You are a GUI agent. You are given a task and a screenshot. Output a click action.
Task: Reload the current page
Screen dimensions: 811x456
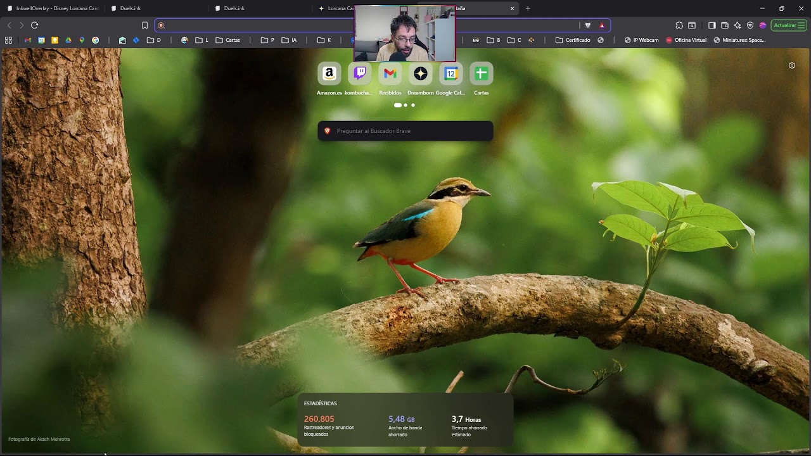coord(35,25)
